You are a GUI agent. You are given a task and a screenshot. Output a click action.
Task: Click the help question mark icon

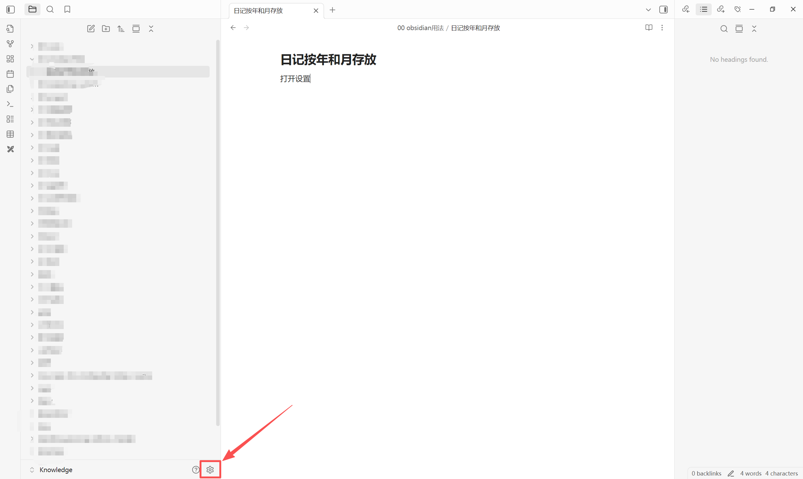coord(196,470)
